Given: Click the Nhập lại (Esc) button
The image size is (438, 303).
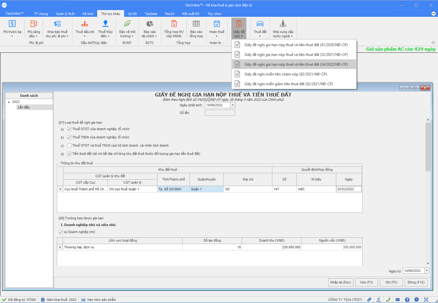Looking at the screenshot, I should tap(340, 282).
